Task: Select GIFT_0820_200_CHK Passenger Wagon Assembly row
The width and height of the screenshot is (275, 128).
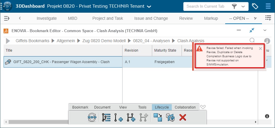Action: pyautogui.click(x=61, y=62)
